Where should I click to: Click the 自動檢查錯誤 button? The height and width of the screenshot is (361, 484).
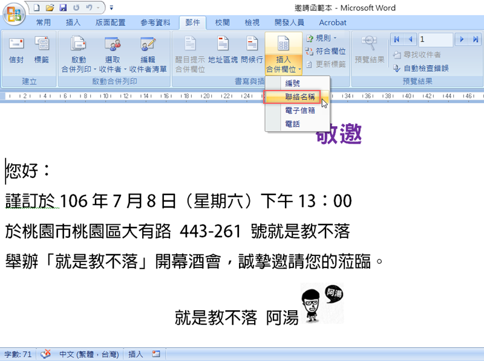(x=421, y=68)
